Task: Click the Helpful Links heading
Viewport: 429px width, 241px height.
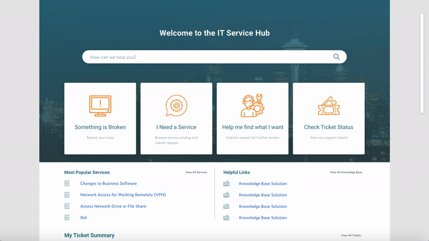Action: 236,172
